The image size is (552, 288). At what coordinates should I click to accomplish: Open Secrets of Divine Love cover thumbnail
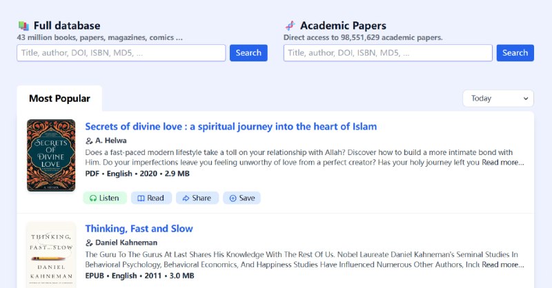51,156
